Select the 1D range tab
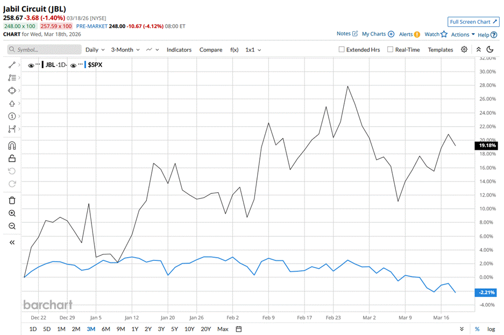 click(x=33, y=329)
